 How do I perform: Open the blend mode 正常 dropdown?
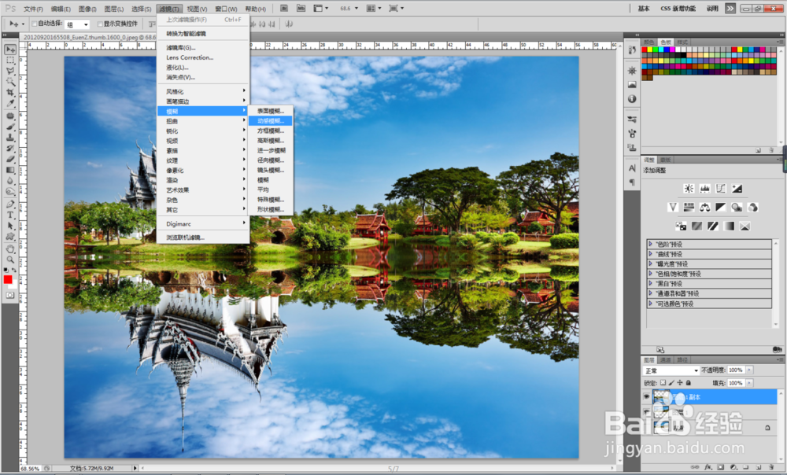pos(671,370)
